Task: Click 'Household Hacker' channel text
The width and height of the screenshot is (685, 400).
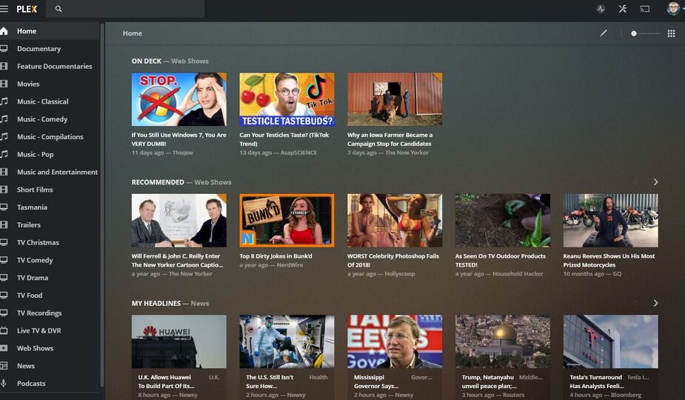Action: 518,273
